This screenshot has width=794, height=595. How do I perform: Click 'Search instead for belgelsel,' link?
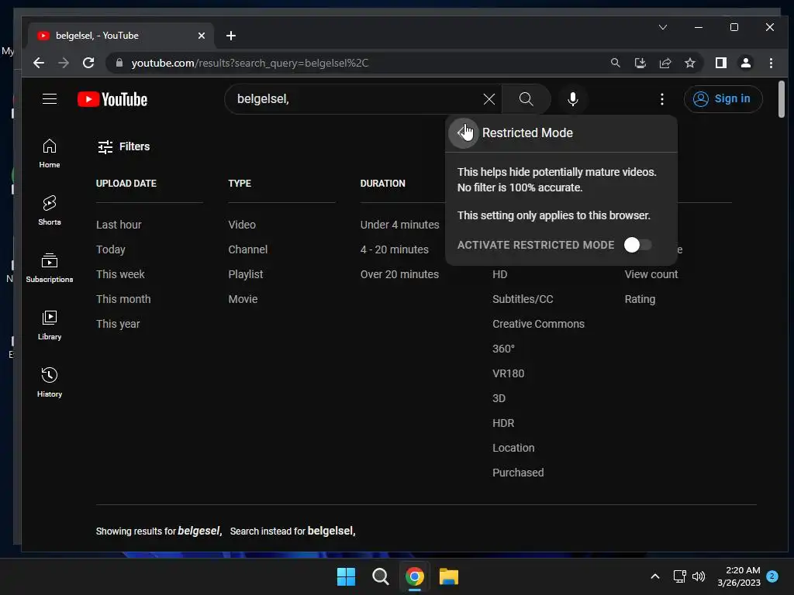tap(292, 531)
